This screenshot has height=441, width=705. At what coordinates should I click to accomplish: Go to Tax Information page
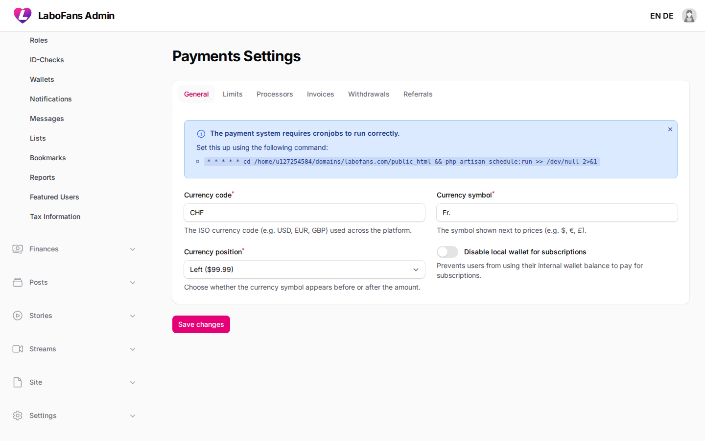[x=55, y=217]
